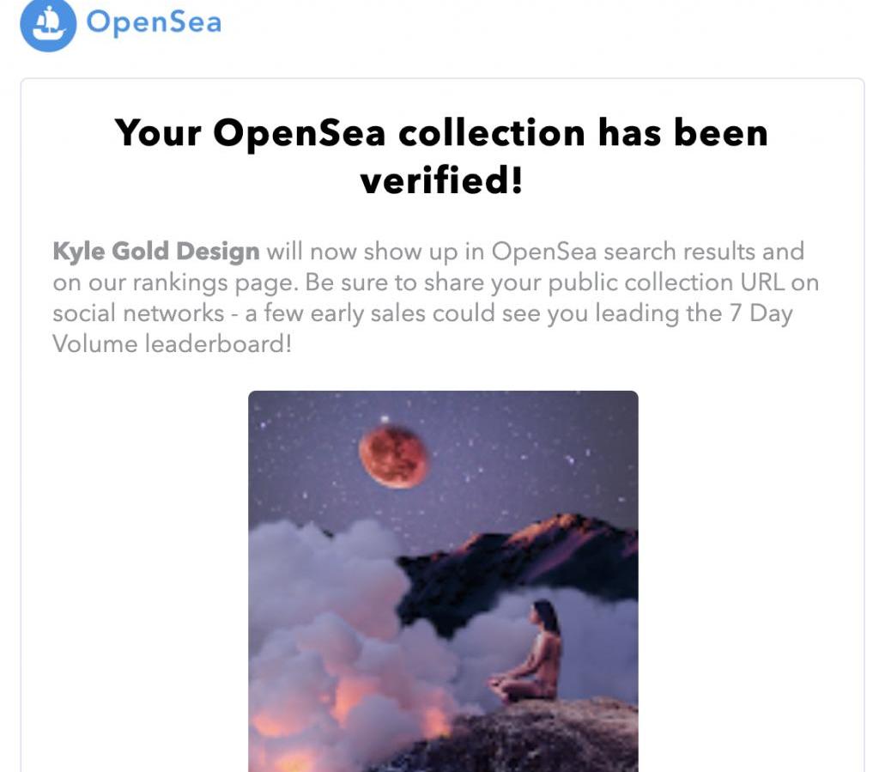Click the red moon in the artwork
879x772 pixels.
click(x=393, y=455)
